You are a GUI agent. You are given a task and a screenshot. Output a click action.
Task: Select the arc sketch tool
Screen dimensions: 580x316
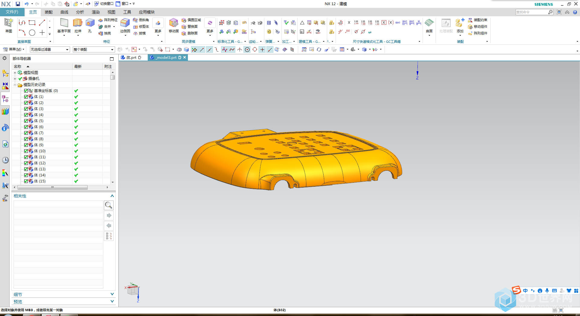pos(22,33)
